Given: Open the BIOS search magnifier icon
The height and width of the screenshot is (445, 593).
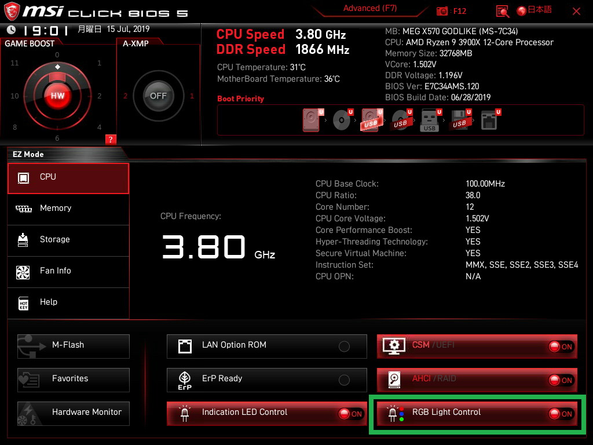Looking at the screenshot, I should click(502, 12).
